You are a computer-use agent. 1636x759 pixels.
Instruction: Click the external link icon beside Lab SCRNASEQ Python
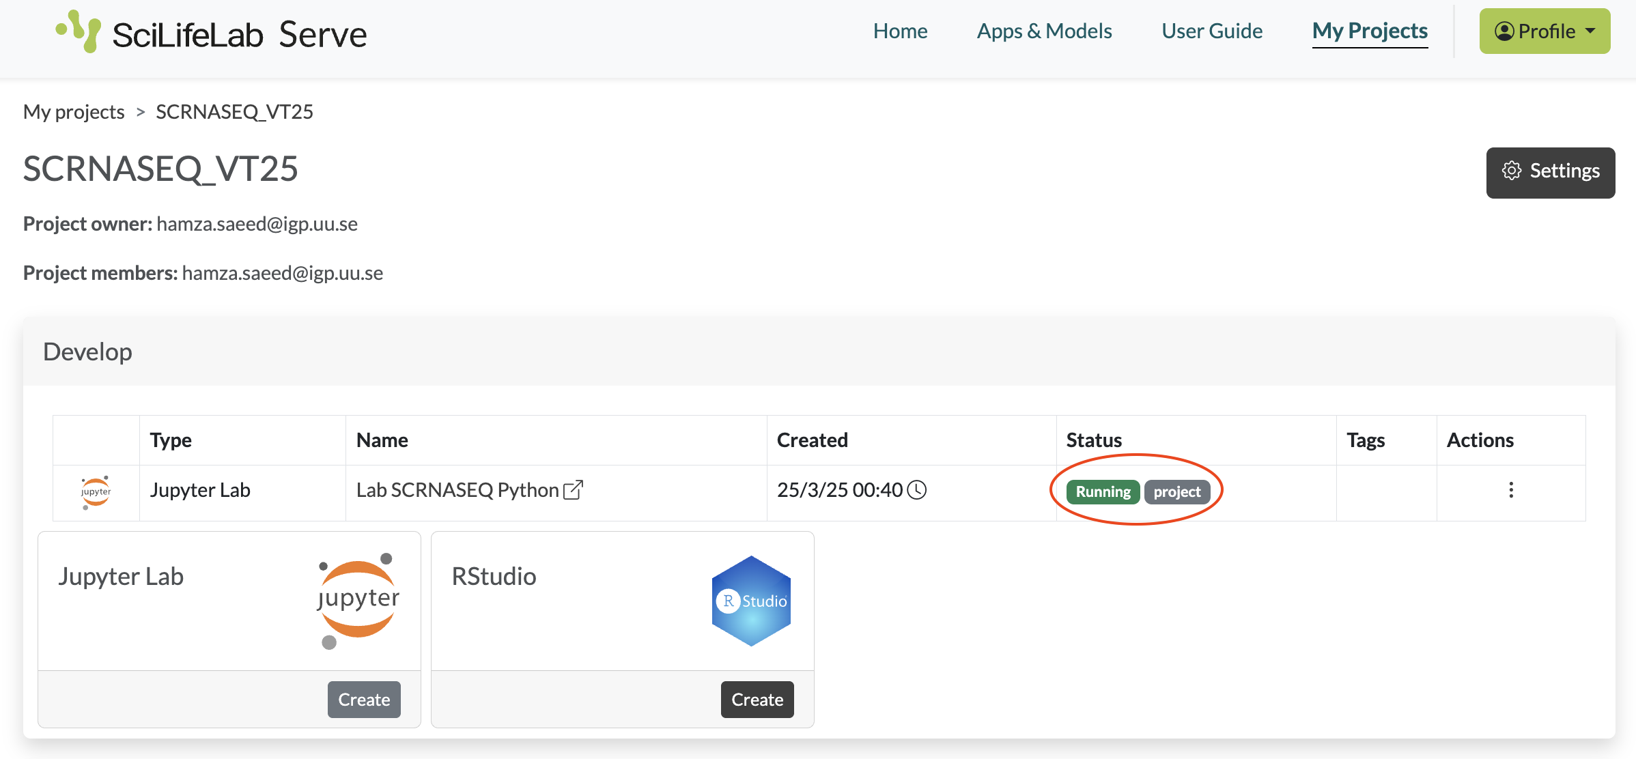(x=573, y=489)
